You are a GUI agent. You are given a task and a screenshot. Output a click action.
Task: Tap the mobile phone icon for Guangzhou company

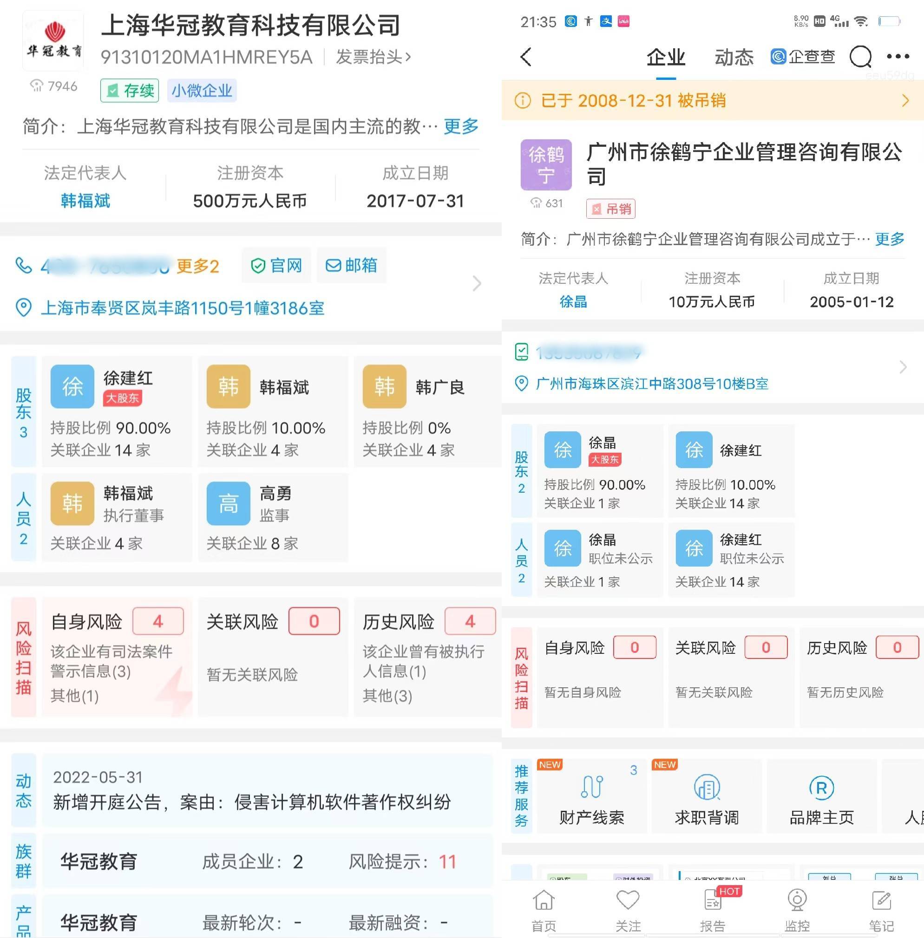[521, 352]
